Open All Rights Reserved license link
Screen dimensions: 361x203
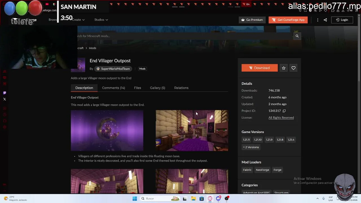pos(281,118)
